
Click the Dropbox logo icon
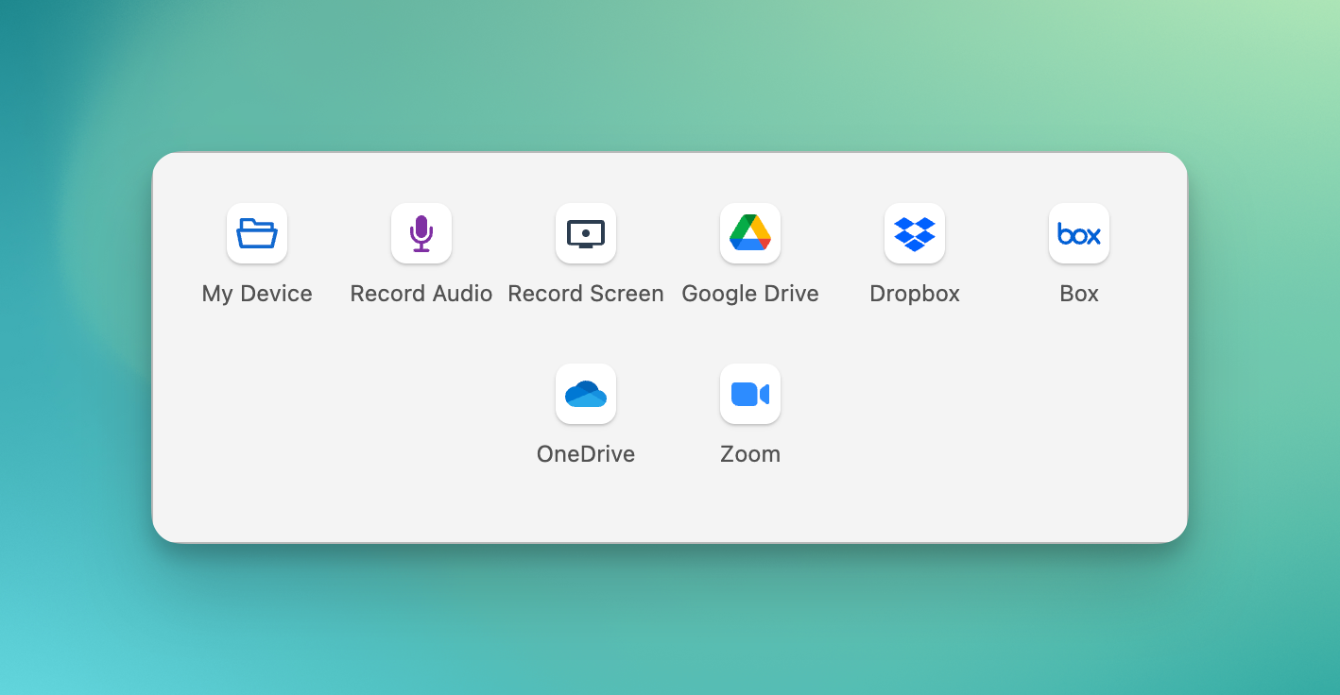(x=915, y=233)
